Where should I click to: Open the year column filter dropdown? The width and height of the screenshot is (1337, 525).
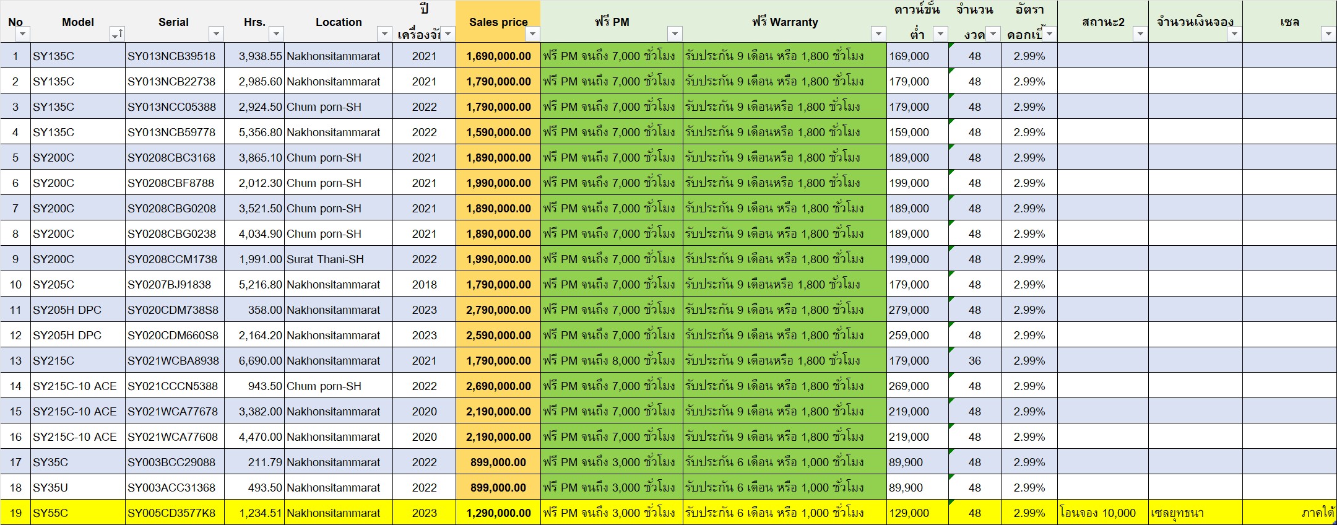[448, 34]
